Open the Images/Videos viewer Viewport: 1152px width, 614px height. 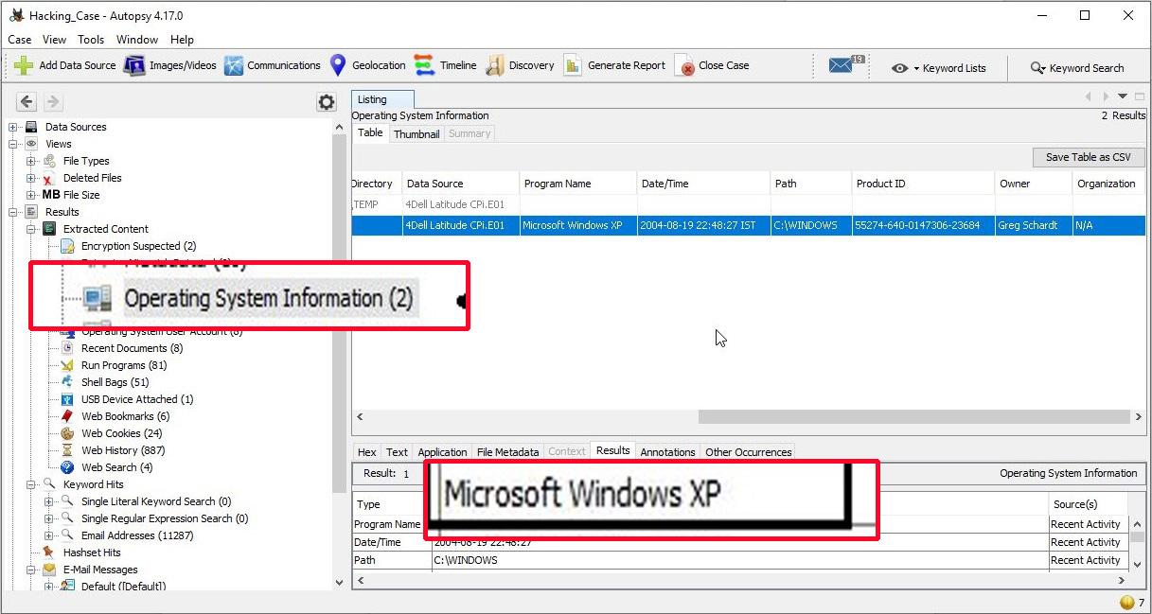coord(133,65)
